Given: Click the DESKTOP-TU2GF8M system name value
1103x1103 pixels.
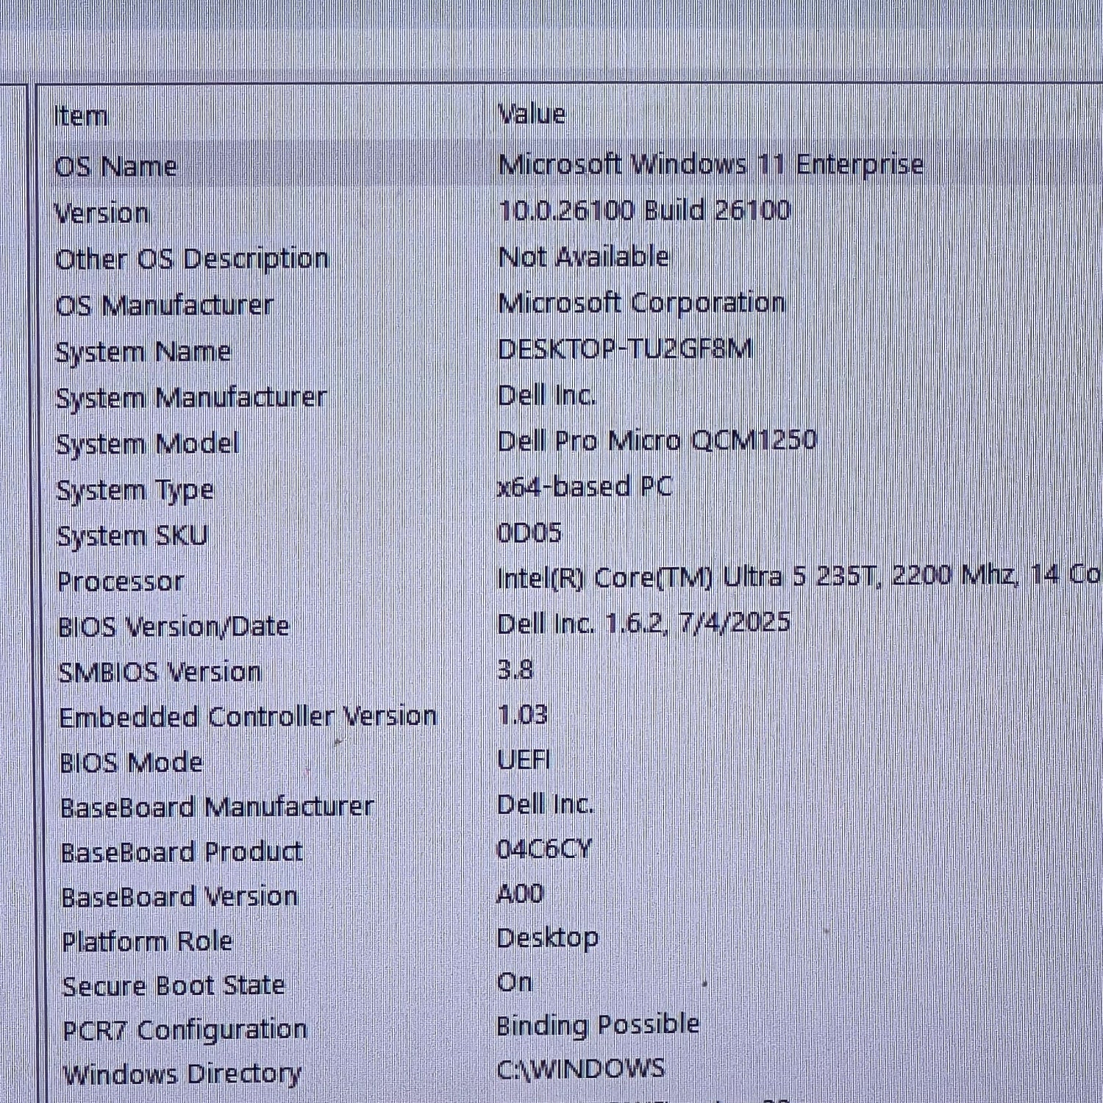Looking at the screenshot, I should click(625, 349).
